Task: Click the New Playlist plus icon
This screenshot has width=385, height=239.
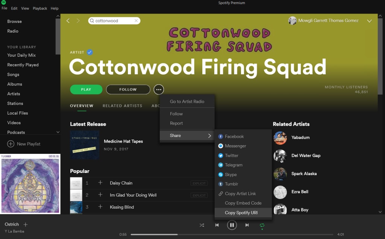Action: (x=11, y=144)
